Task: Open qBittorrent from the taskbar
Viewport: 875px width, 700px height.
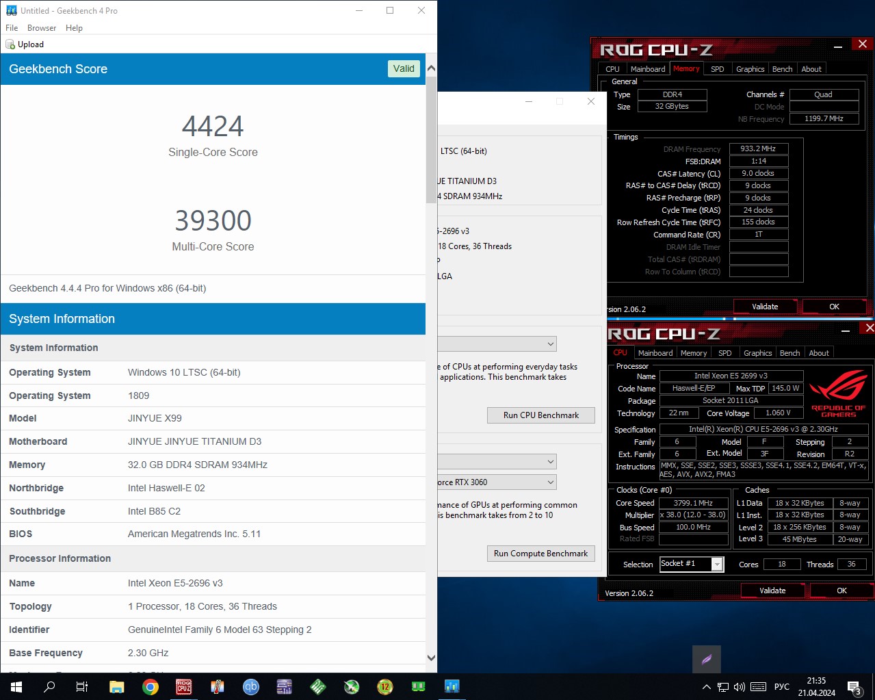Action: tap(250, 686)
